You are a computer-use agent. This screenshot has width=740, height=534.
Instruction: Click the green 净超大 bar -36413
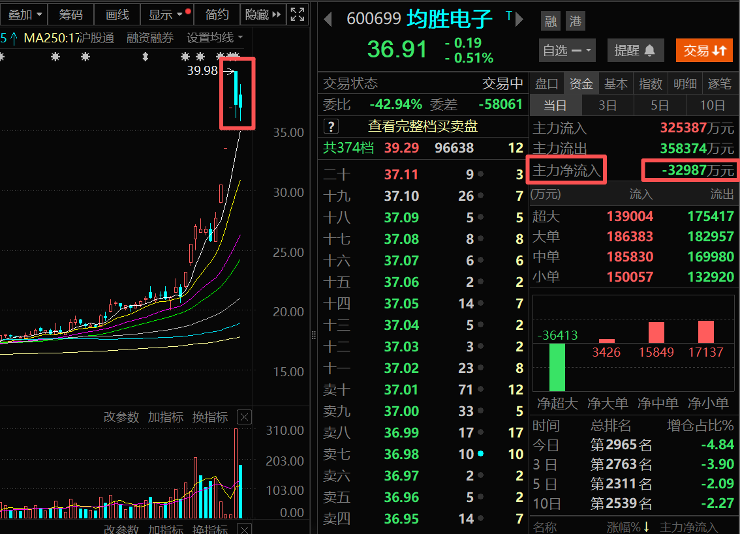(557, 367)
